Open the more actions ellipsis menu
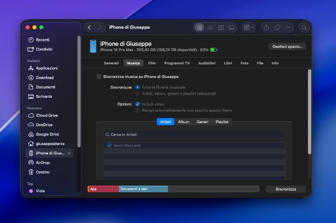The image size is (336, 223). click(x=288, y=27)
